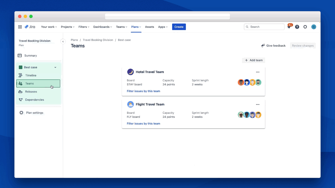This screenshot has height=188, width=335.
Task: Expand the Projects dropdown
Action: (67, 27)
